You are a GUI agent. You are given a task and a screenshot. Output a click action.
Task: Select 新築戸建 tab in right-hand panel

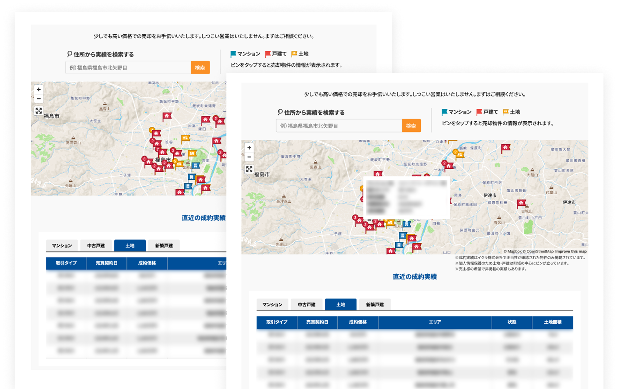pos(375,305)
